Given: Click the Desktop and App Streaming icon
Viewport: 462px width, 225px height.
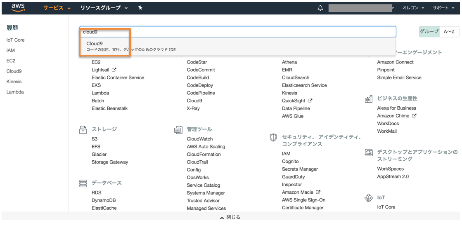Looking at the screenshot, I should [x=369, y=152].
